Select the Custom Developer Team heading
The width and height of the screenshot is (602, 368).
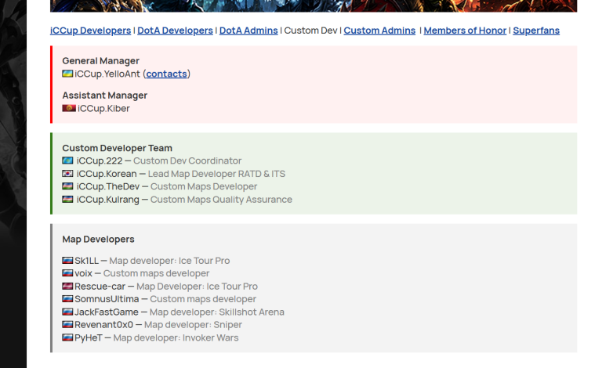(x=117, y=148)
